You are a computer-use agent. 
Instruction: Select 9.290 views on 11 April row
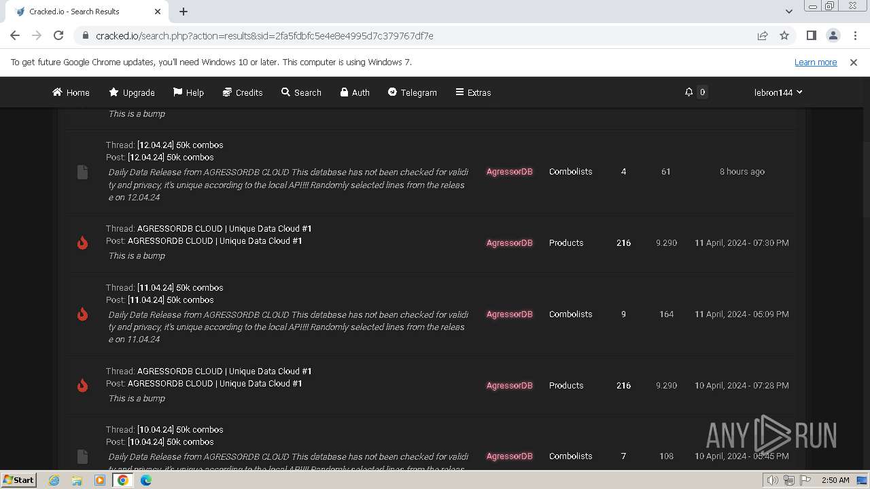(x=666, y=242)
